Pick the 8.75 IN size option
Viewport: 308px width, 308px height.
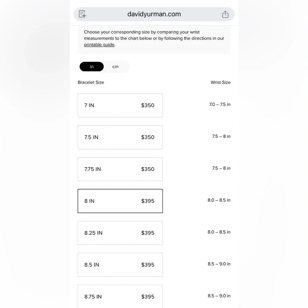[x=120, y=296]
